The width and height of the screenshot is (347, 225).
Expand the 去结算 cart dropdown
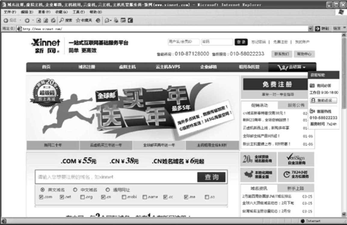(304, 67)
